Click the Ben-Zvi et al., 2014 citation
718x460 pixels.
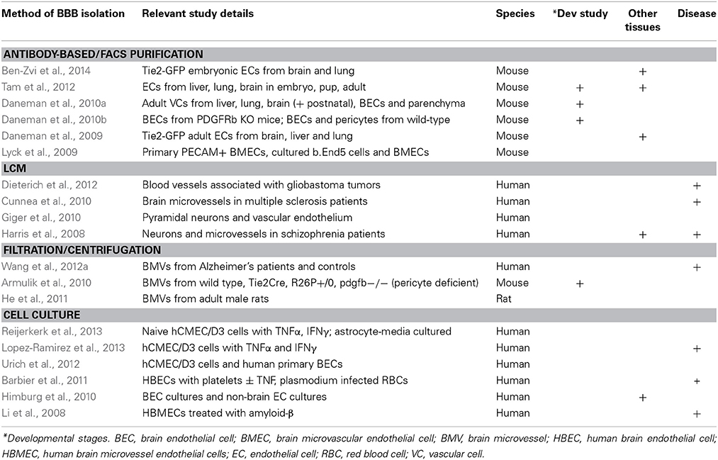pyautogui.click(x=46, y=71)
